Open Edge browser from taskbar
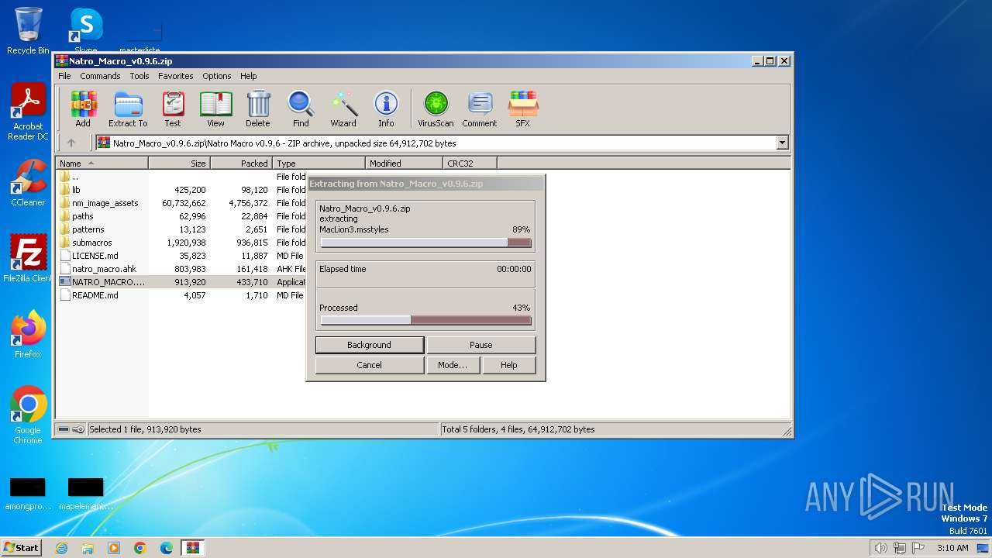The width and height of the screenshot is (992, 558). 167,548
